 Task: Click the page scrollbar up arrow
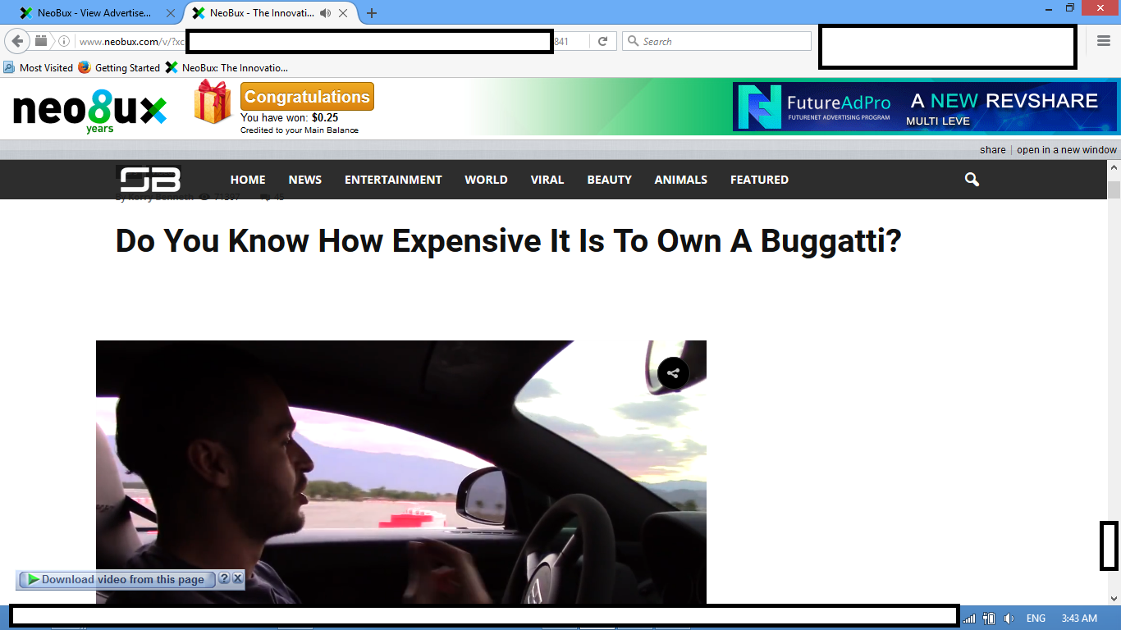coord(1114,167)
